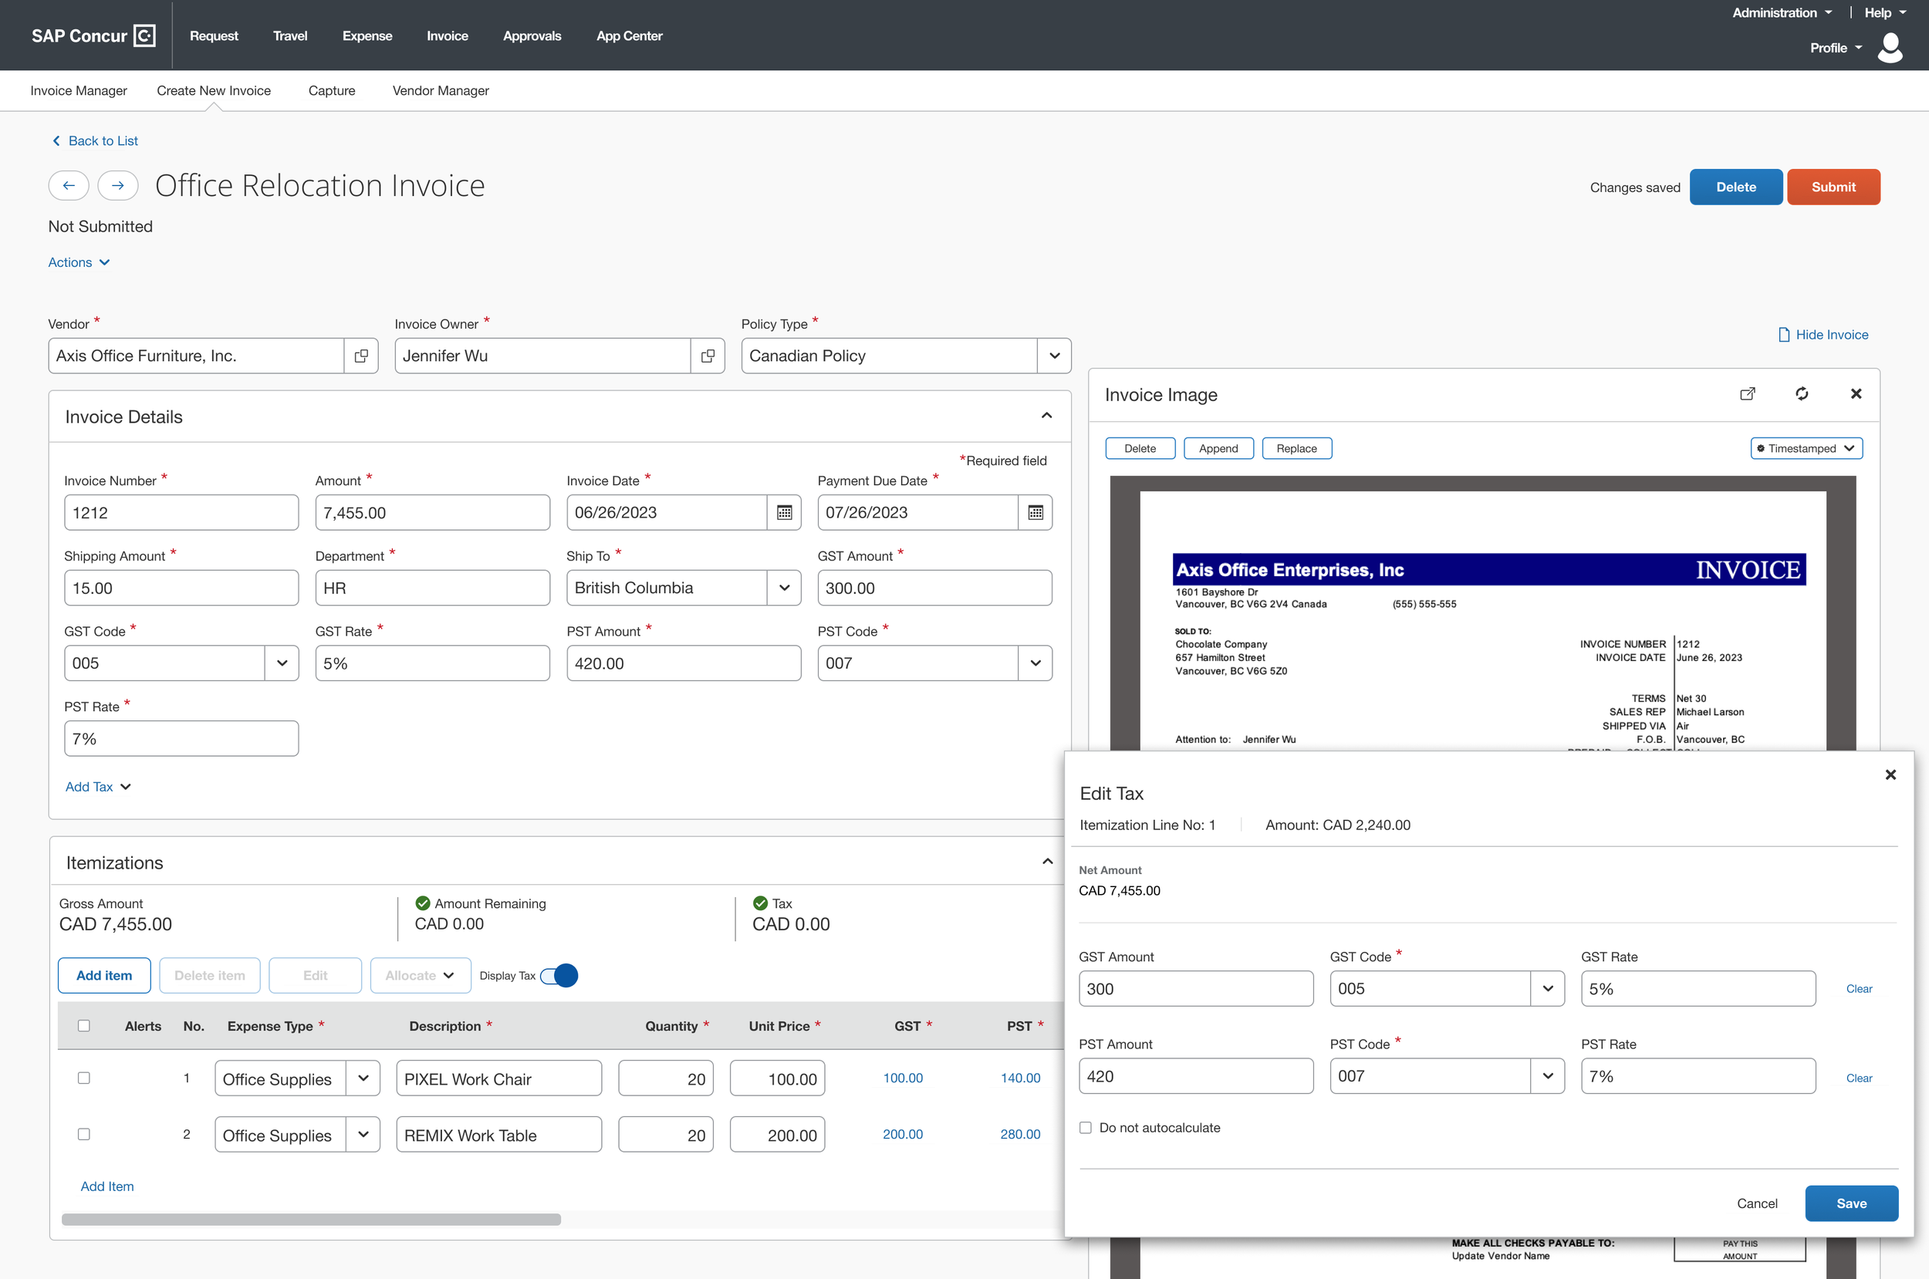The height and width of the screenshot is (1279, 1929).
Task: Open the Timestamped dropdown
Action: [x=1806, y=449]
